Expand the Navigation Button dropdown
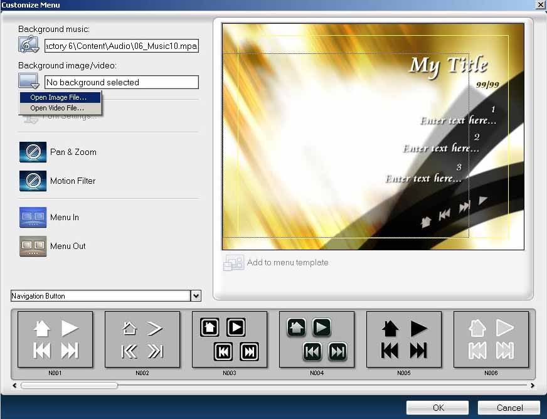This screenshot has height=419, width=547. (x=196, y=296)
